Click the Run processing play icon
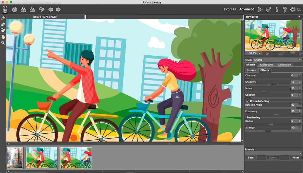The height and width of the screenshot is (173, 303). (260, 9)
